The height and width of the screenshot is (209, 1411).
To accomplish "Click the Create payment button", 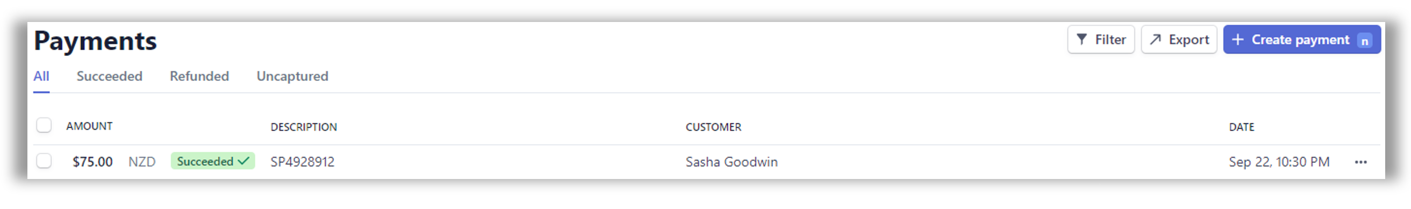I will click(x=1301, y=39).
